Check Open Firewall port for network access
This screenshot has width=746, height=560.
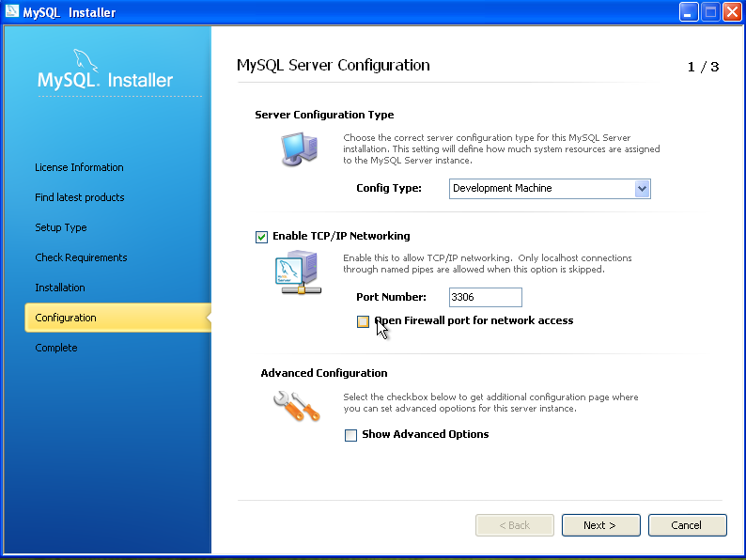[x=363, y=321]
